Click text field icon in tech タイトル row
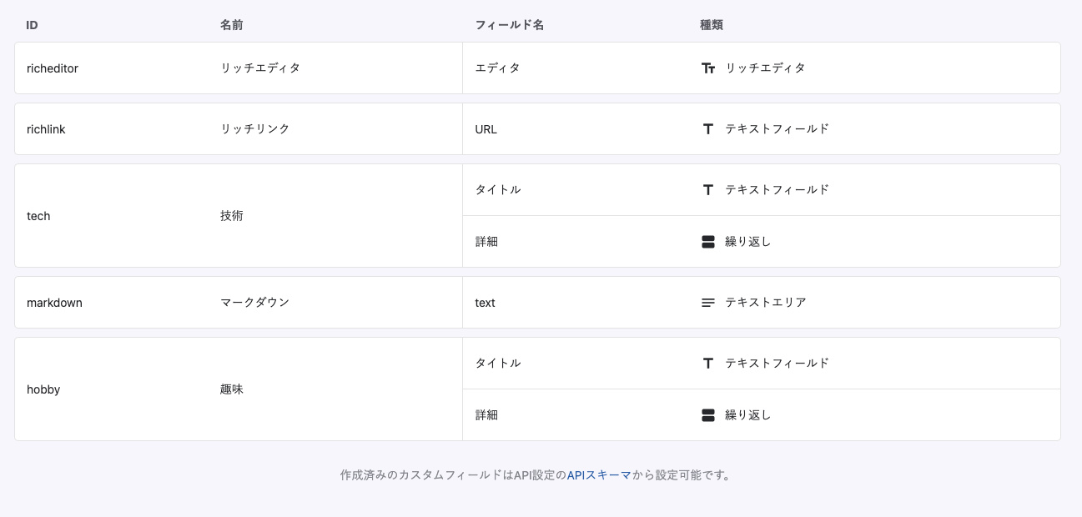This screenshot has width=1082, height=517. [x=708, y=190]
